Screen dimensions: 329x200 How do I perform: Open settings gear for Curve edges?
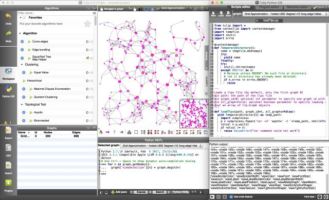click(x=22, y=42)
